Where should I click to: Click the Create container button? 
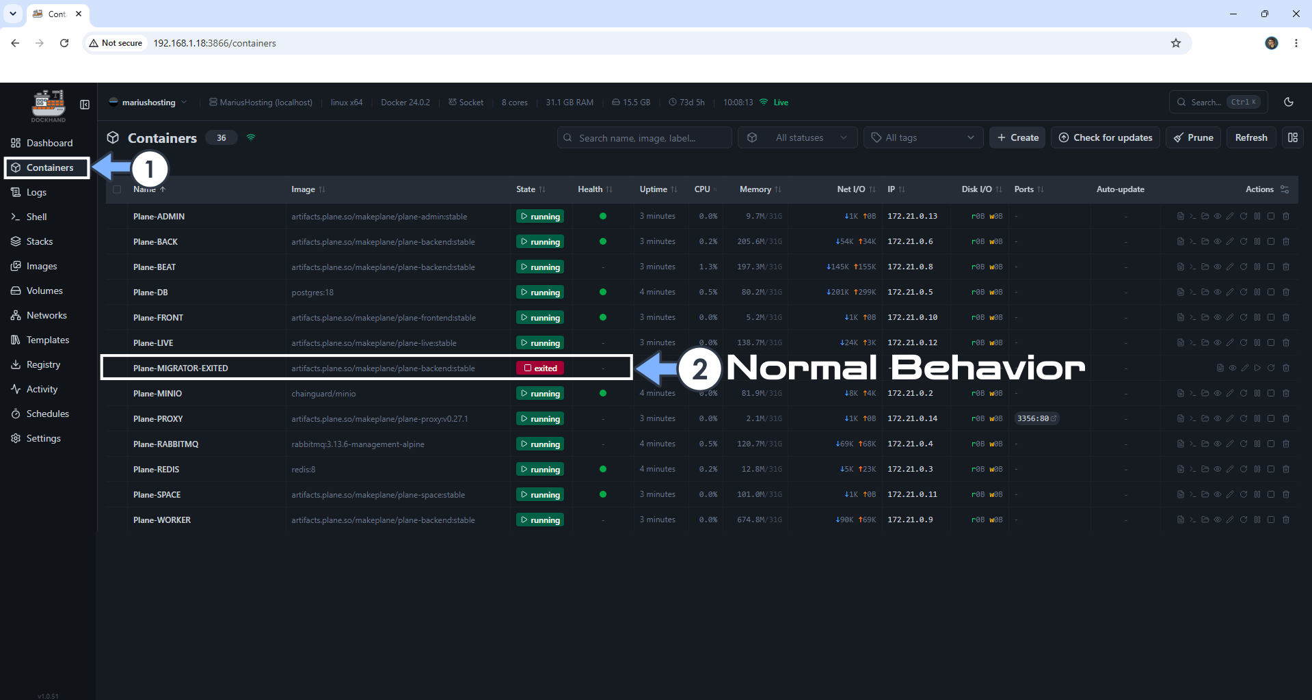point(1017,137)
